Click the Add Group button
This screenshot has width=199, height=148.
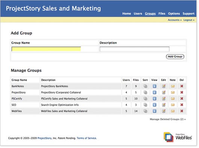(175, 56)
